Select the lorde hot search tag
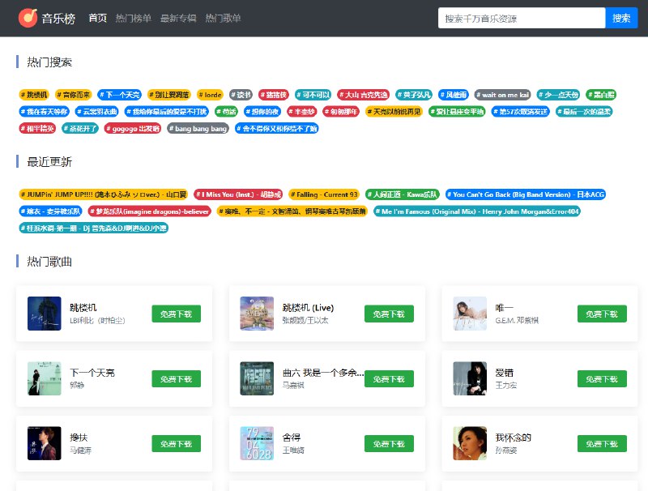The height and width of the screenshot is (491, 648). click(211, 95)
